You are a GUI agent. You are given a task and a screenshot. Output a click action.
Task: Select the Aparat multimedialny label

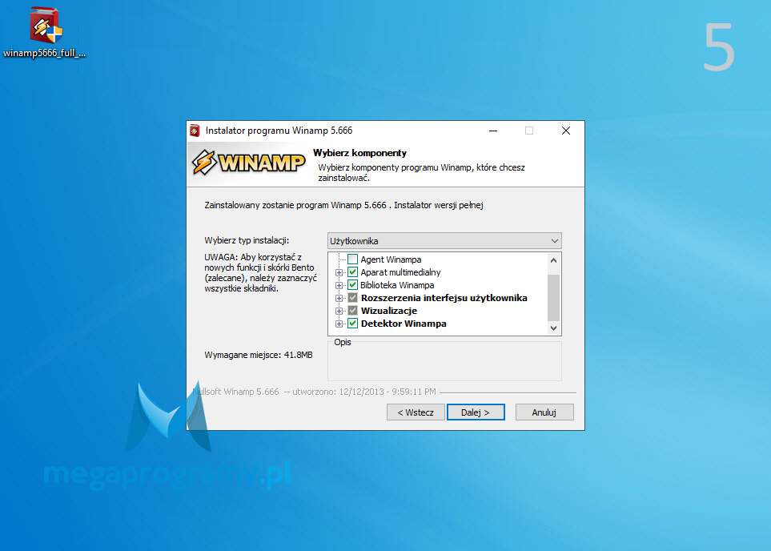point(400,272)
